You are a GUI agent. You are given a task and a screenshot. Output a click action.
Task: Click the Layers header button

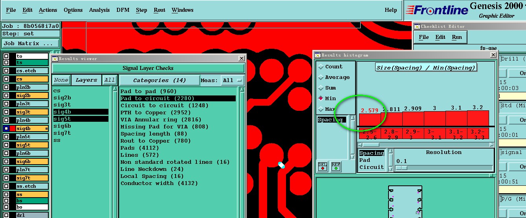(86, 80)
